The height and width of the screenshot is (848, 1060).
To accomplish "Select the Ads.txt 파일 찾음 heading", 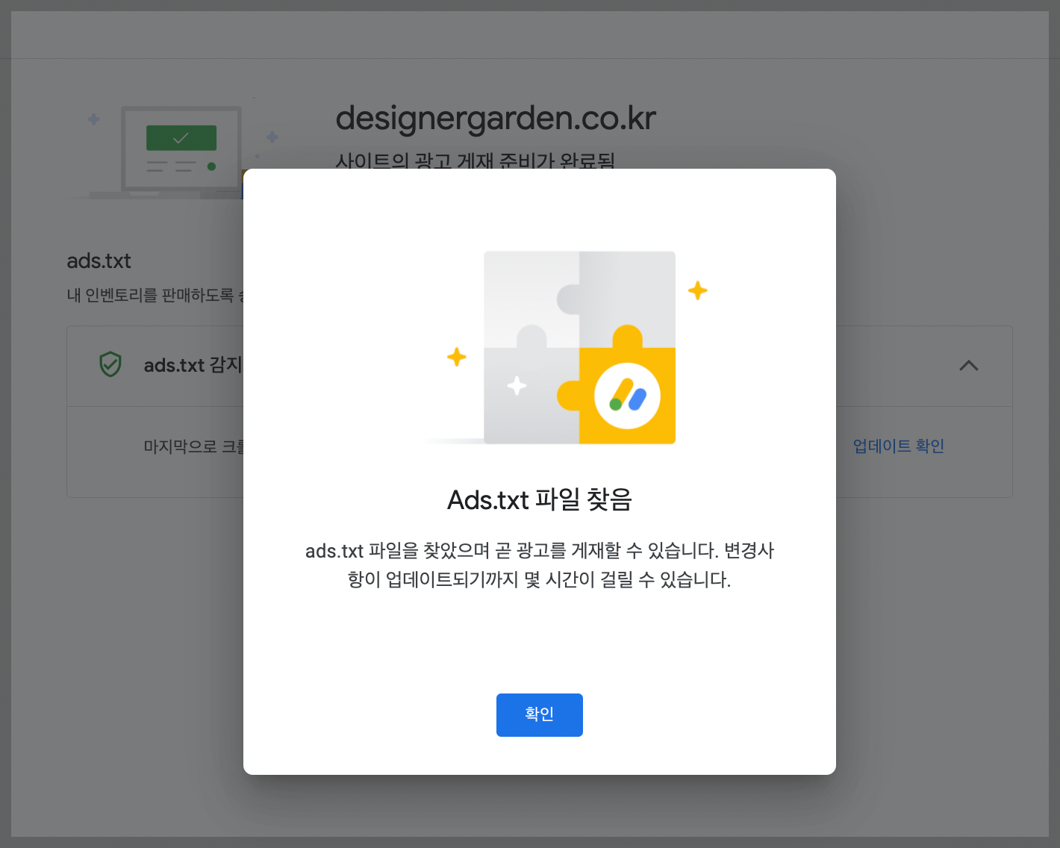I will pyautogui.click(x=539, y=499).
